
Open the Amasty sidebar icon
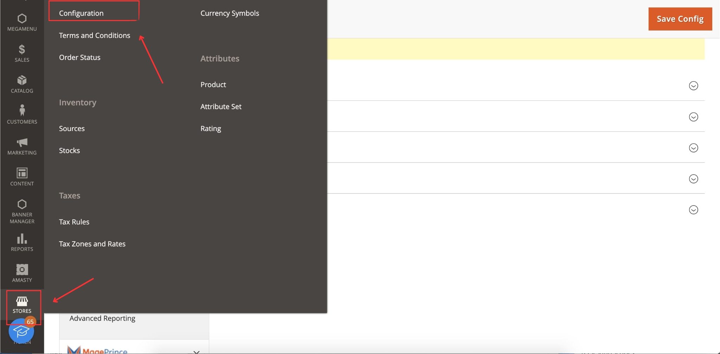tap(22, 273)
